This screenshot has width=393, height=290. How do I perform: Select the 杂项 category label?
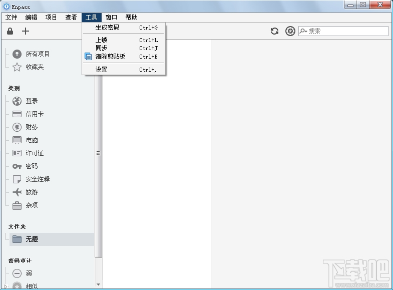[x=32, y=205]
